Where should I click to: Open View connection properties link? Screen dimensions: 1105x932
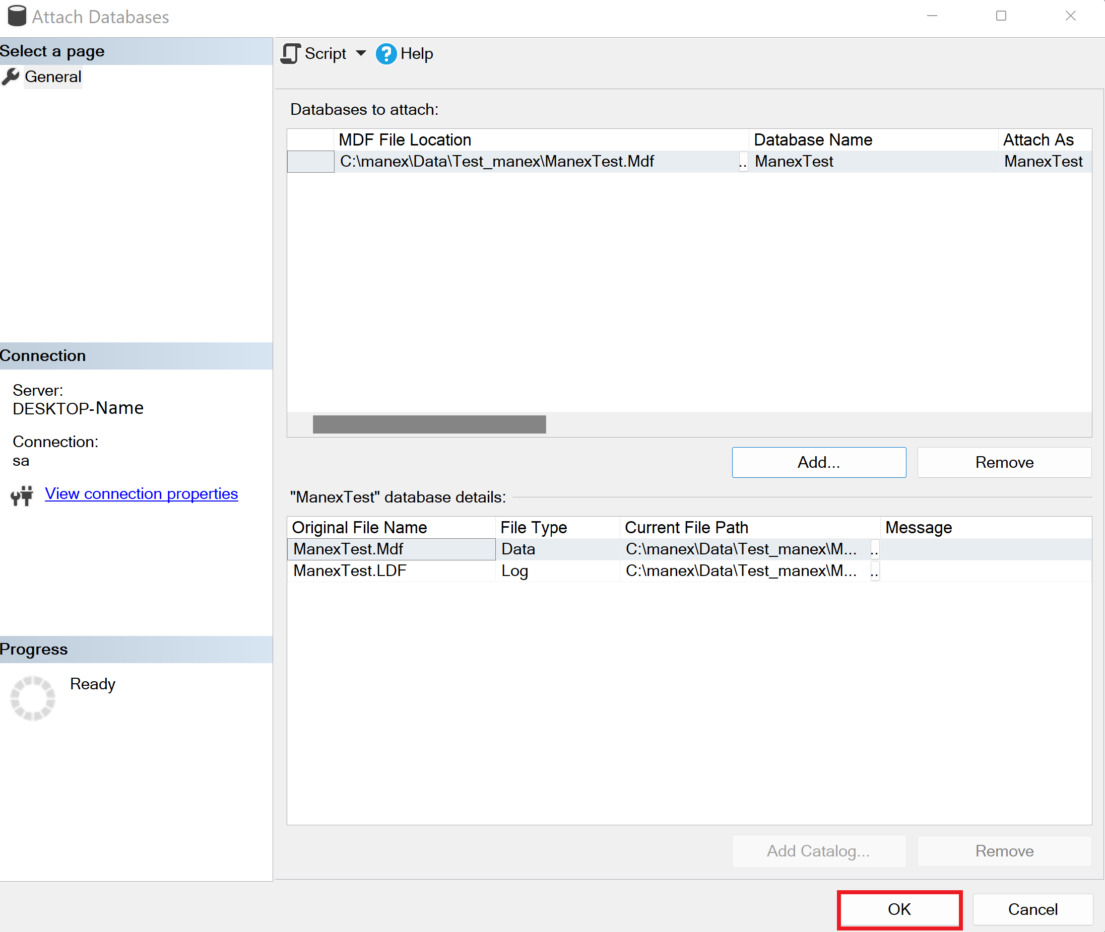(141, 493)
